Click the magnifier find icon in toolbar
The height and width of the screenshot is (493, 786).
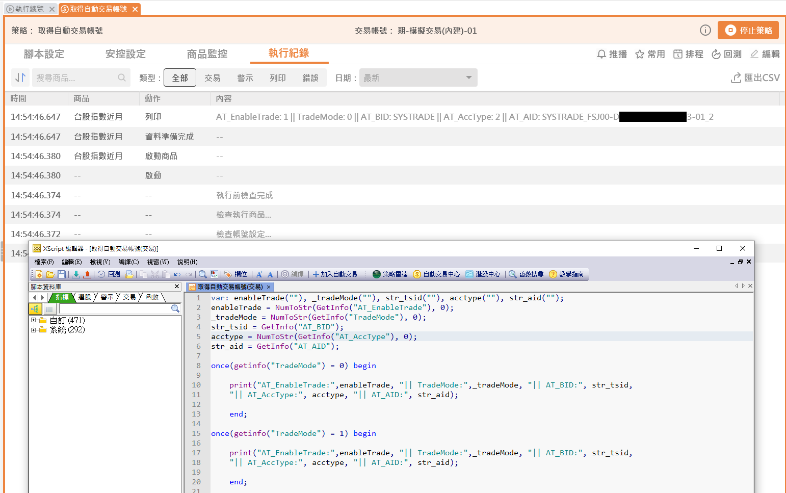pos(202,274)
